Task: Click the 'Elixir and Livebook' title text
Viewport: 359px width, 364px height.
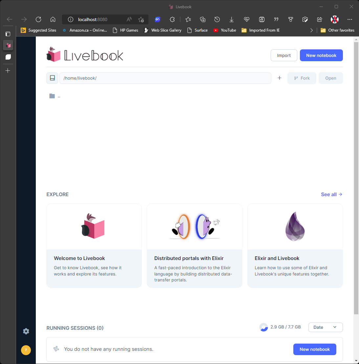Action: pos(277,258)
